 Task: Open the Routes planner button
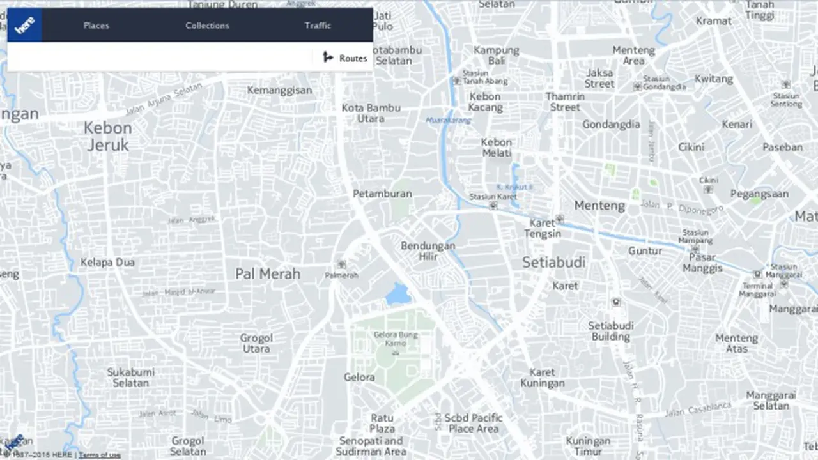tap(345, 57)
